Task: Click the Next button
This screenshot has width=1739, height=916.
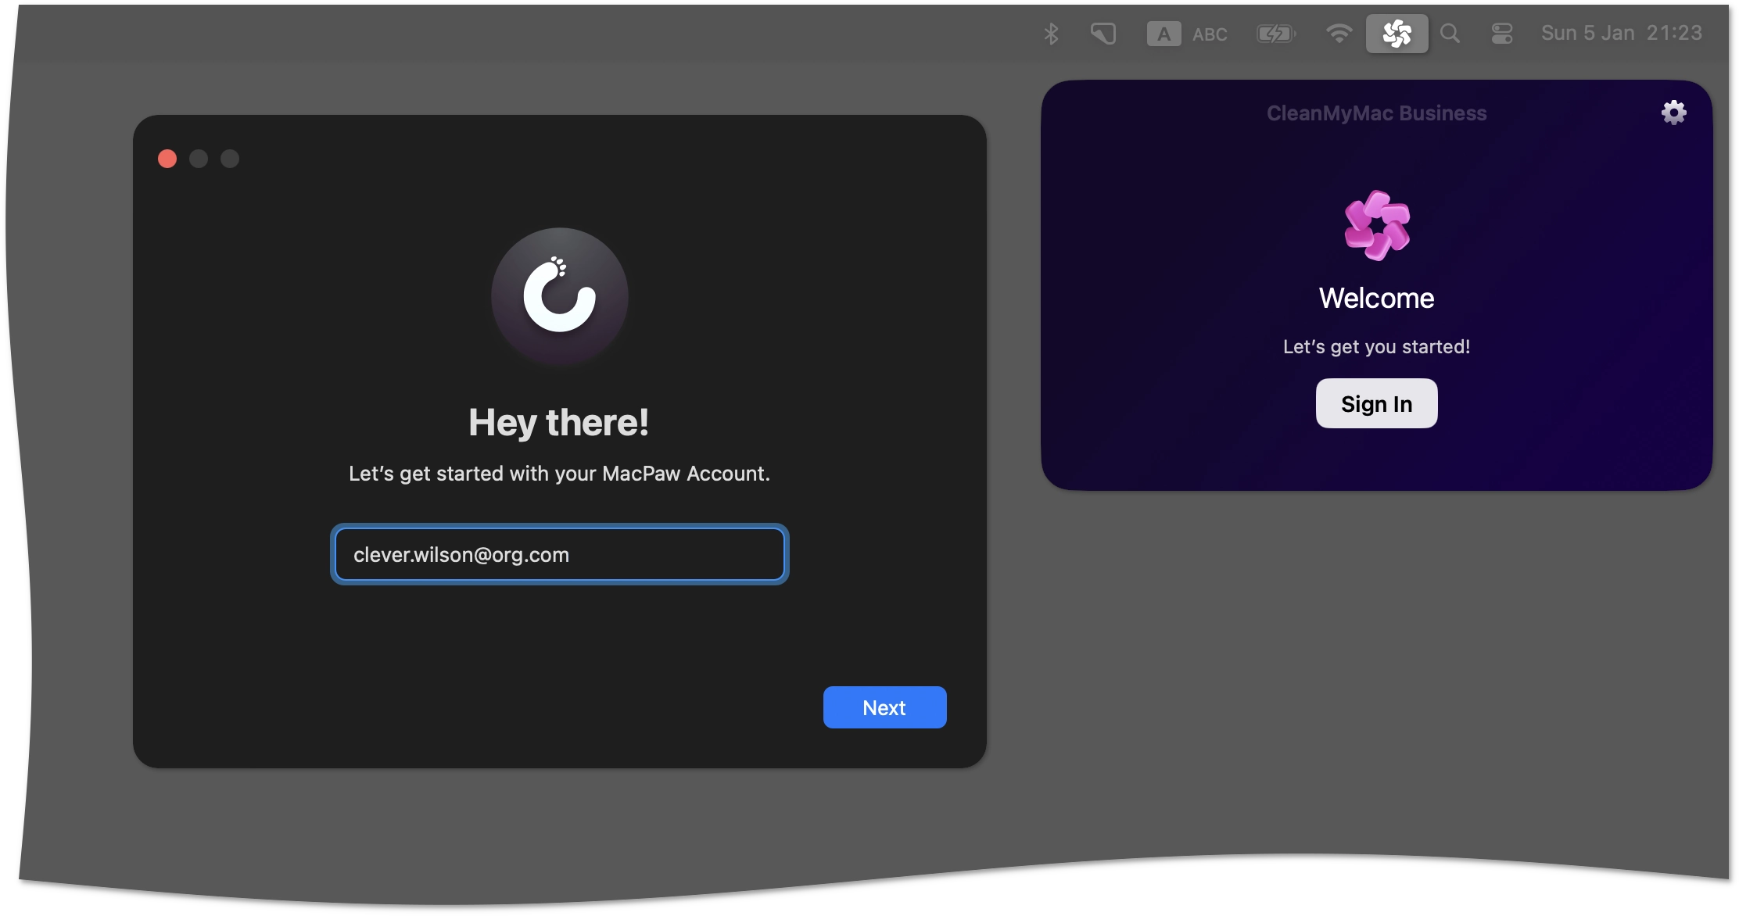Action: click(x=884, y=707)
